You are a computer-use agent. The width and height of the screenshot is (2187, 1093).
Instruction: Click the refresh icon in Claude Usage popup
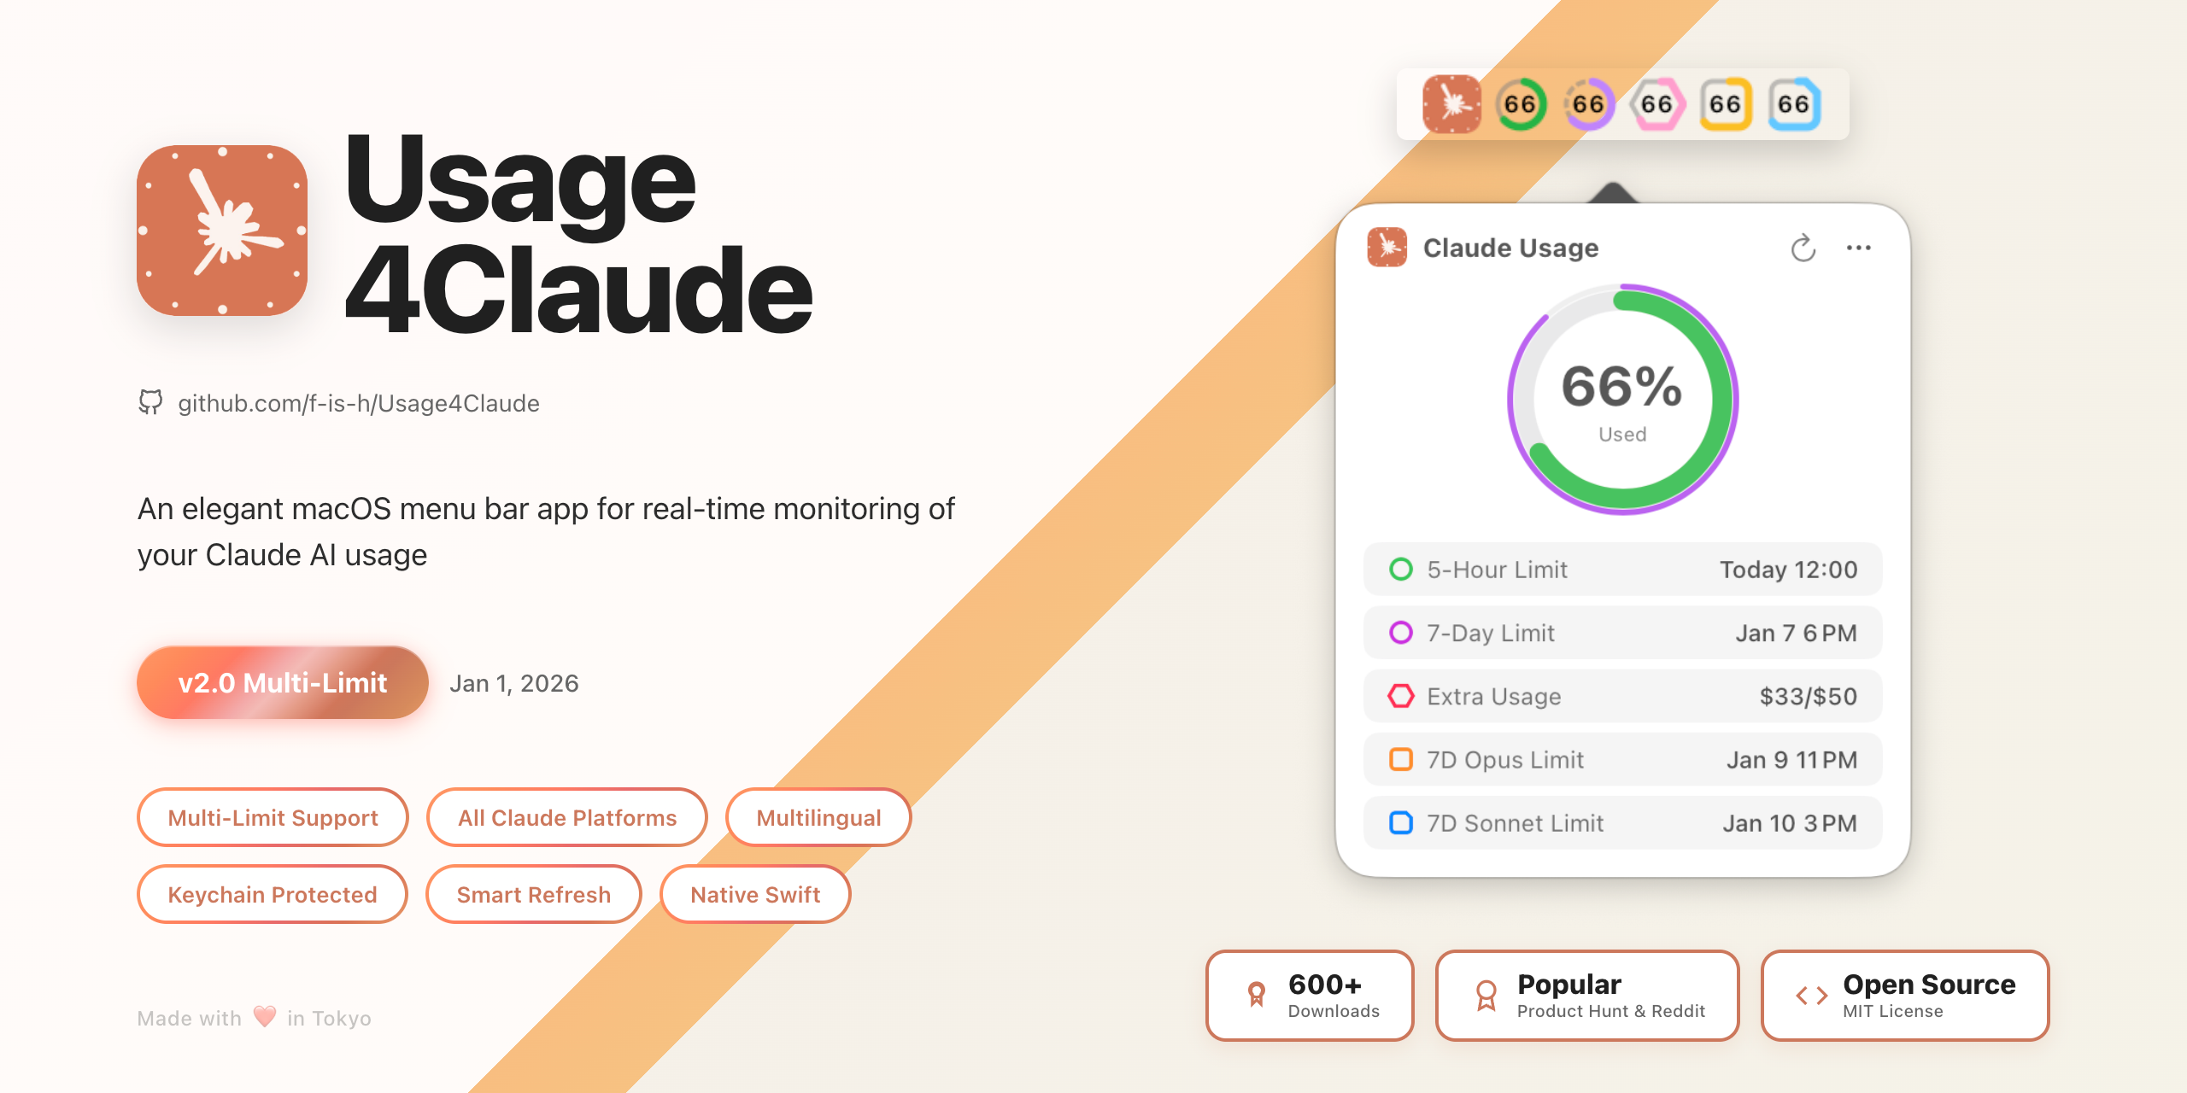coord(1803,248)
